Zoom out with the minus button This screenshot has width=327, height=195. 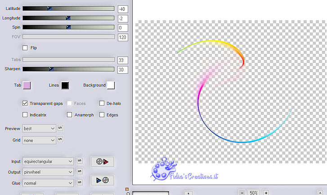[242, 192]
